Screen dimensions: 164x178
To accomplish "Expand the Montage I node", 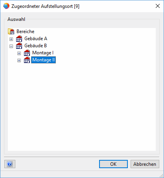I will coord(19,53).
